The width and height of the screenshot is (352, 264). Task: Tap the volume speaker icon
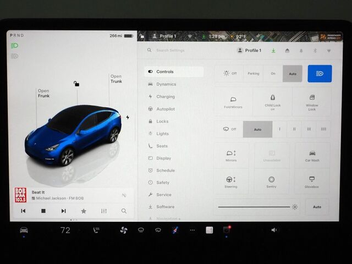click(274, 230)
